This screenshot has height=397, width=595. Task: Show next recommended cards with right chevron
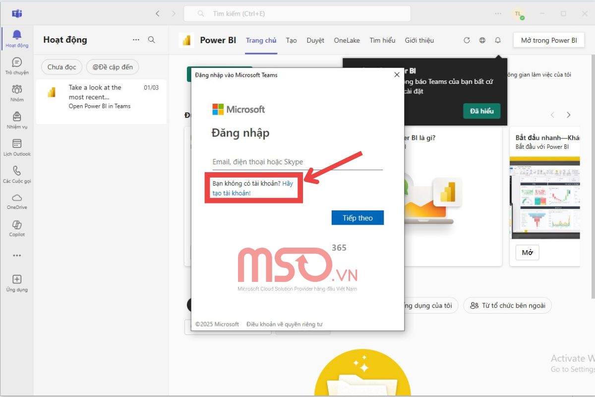pyautogui.click(x=569, y=115)
